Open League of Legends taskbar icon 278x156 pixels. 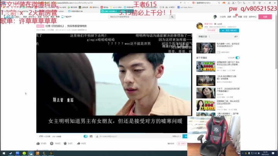tap(44, 153)
